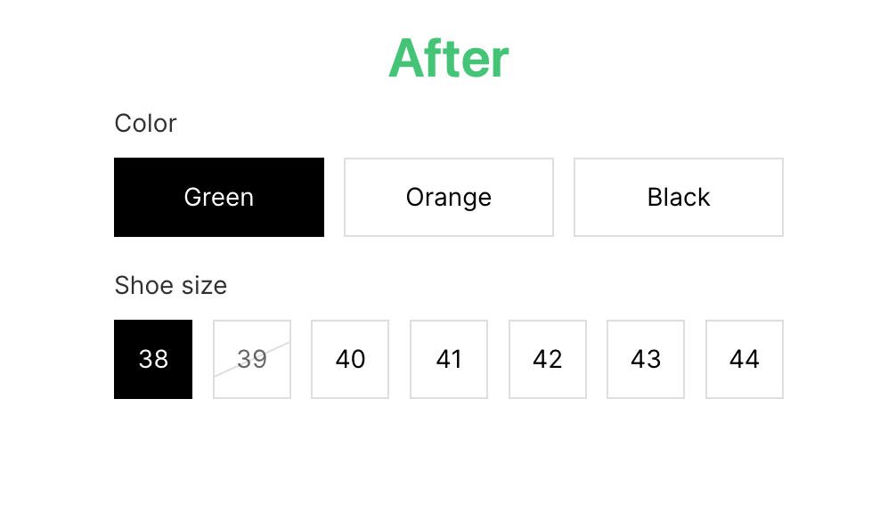Click the green "After" heading

(449, 58)
